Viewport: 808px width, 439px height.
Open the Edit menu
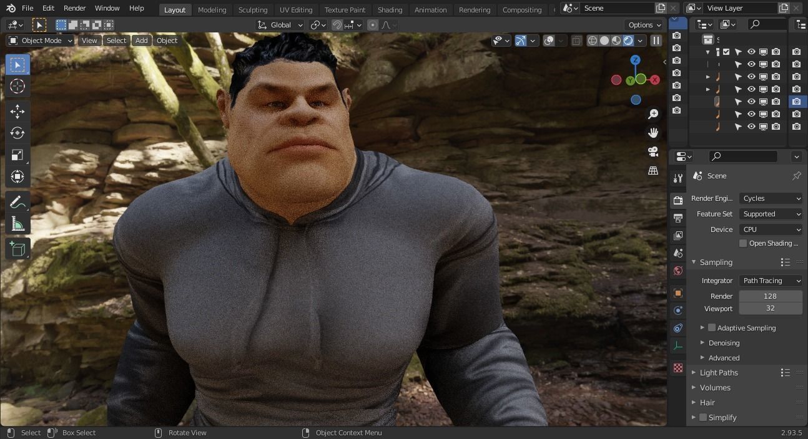coord(48,9)
